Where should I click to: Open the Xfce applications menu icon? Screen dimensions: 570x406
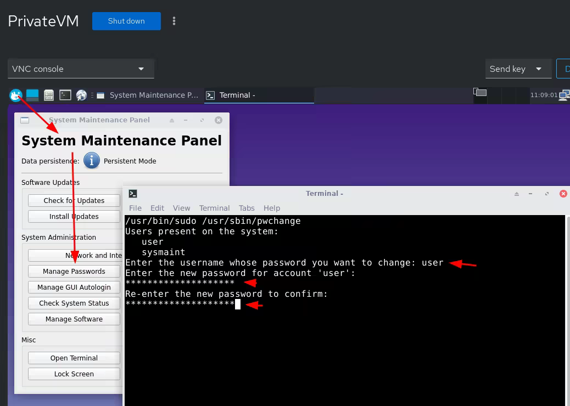(15, 95)
